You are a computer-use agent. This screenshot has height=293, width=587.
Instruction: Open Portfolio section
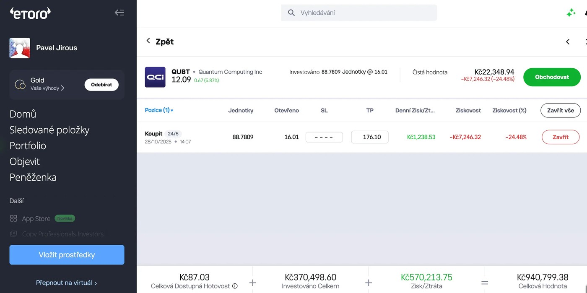(x=28, y=145)
